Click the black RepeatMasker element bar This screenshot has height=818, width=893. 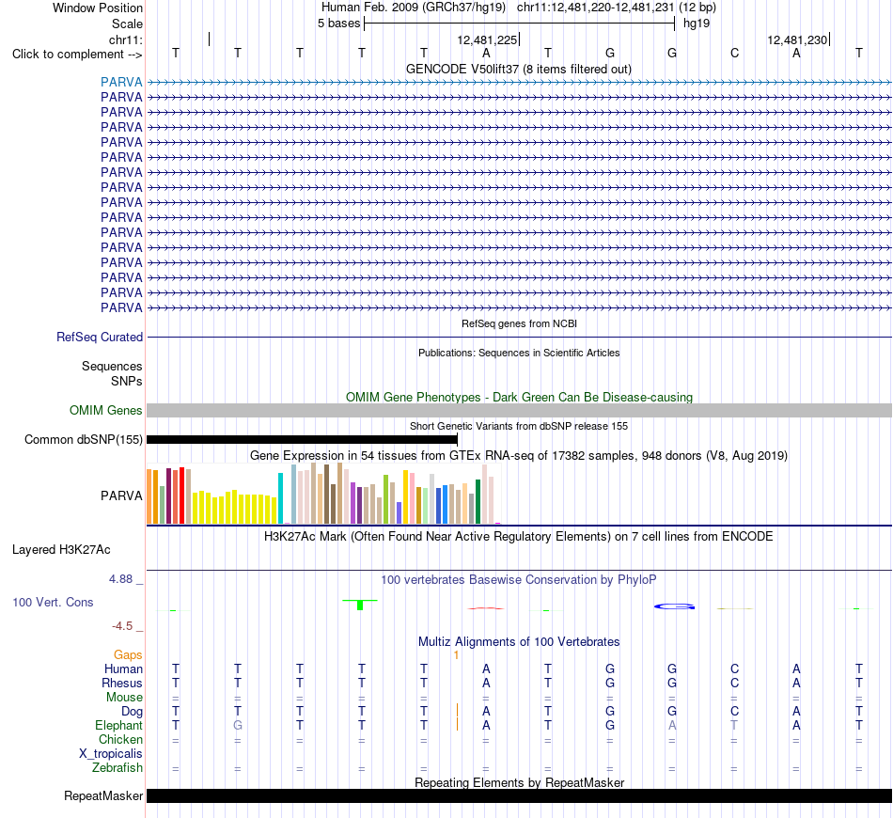click(519, 795)
